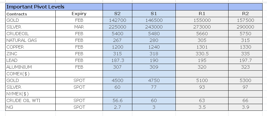Viewport: 267px width, 116px height.
Task: Select the COPPER R1 value 1301
Action: [x=202, y=47]
